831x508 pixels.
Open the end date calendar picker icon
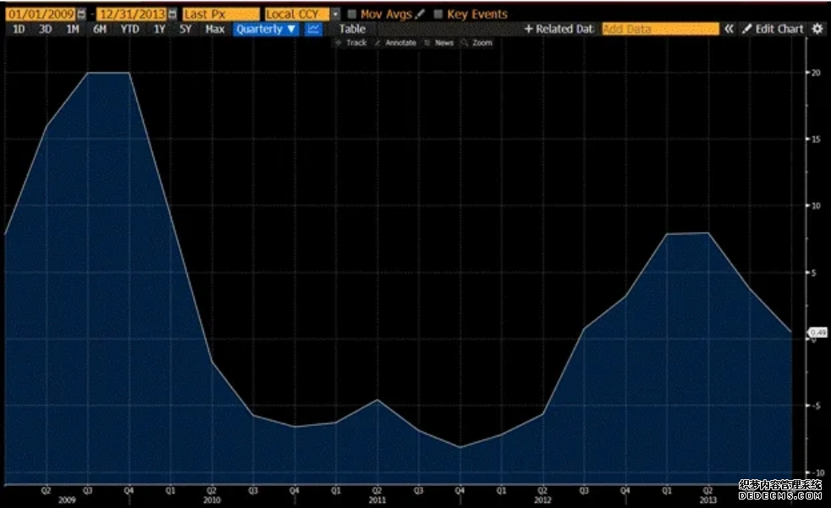tap(173, 14)
